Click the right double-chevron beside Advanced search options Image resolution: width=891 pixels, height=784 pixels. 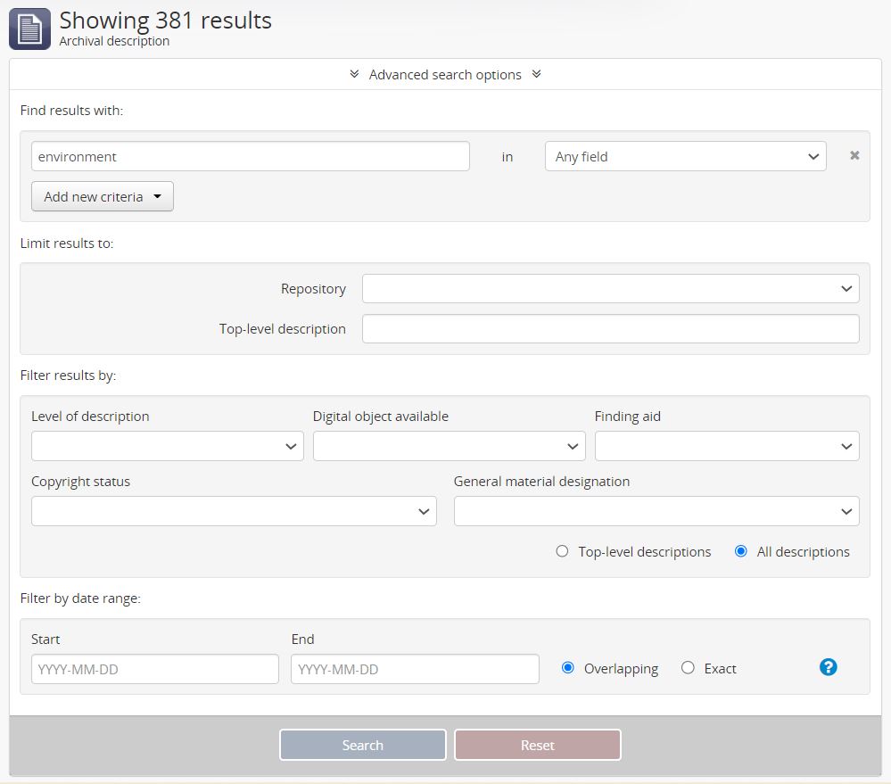pos(536,75)
